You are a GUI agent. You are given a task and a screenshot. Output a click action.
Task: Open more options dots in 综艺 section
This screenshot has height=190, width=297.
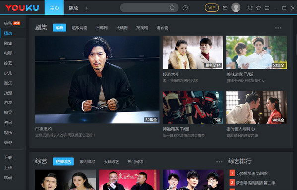(x=219, y=162)
